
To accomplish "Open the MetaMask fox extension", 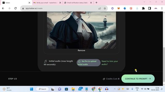I will click(119, 8).
